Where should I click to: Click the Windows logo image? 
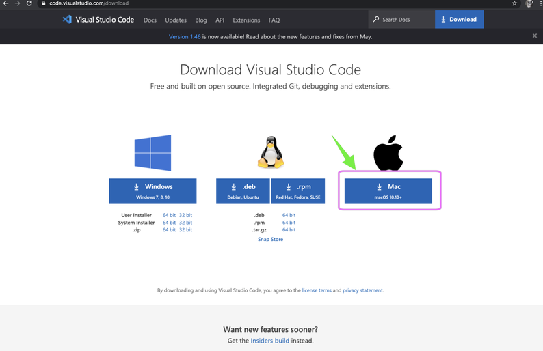(153, 152)
